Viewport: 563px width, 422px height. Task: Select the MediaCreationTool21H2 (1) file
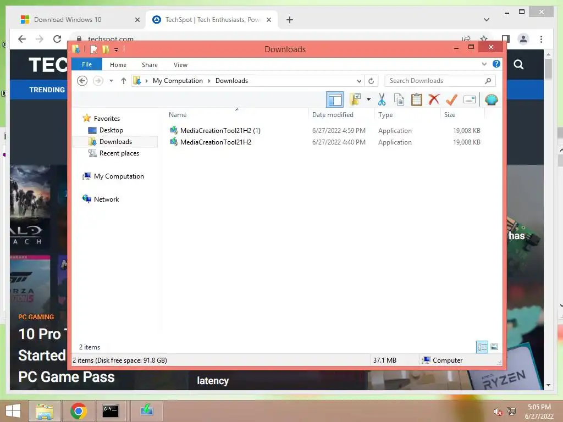pyautogui.click(x=220, y=131)
